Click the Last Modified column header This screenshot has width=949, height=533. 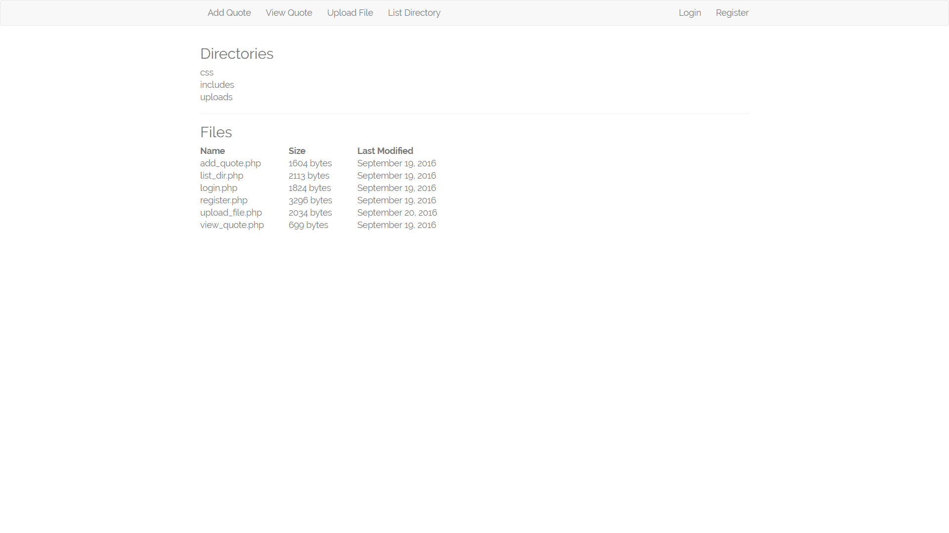click(x=385, y=151)
